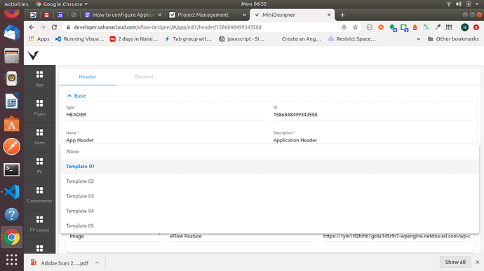
Task: Open the App section in sidebar
Action: (39, 79)
